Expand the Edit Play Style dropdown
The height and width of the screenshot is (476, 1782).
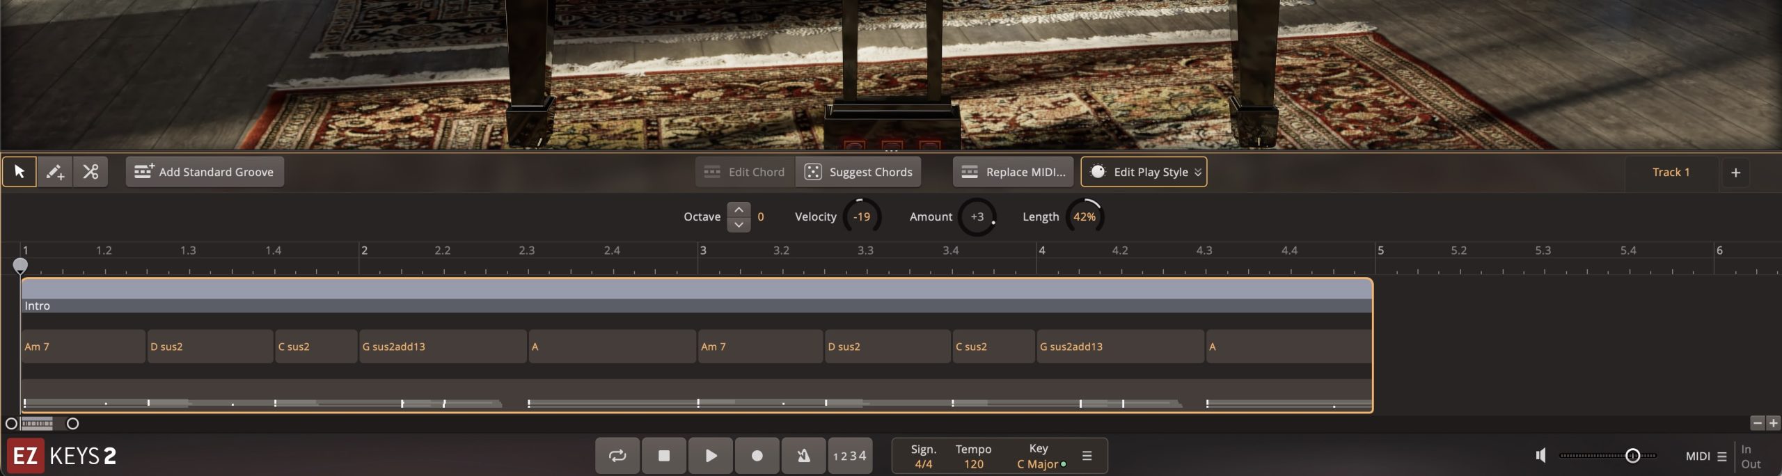coord(1144,172)
